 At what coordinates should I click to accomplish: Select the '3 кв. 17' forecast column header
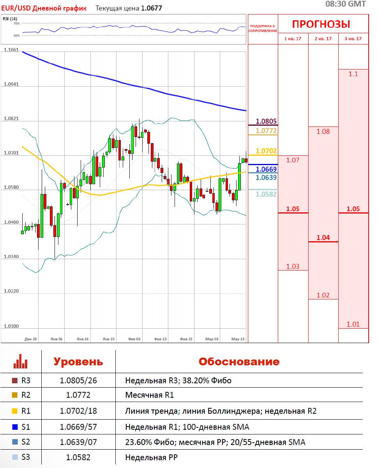click(x=353, y=39)
